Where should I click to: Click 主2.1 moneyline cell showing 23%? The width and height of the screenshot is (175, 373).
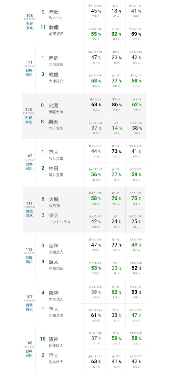pyautogui.click(x=116, y=268)
